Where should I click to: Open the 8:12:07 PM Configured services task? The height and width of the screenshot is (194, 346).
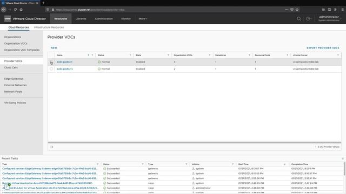pos(50,169)
